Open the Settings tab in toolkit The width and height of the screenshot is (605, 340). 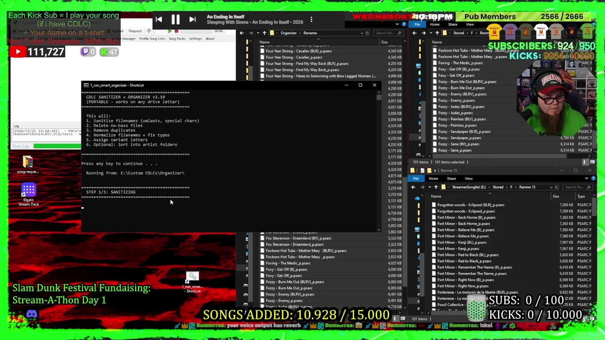195,39
